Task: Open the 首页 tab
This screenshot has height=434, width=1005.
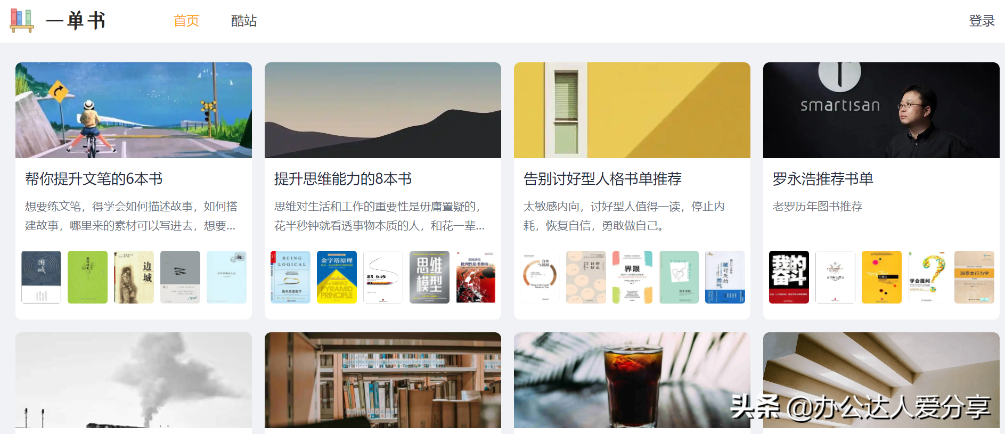Action: tap(186, 21)
